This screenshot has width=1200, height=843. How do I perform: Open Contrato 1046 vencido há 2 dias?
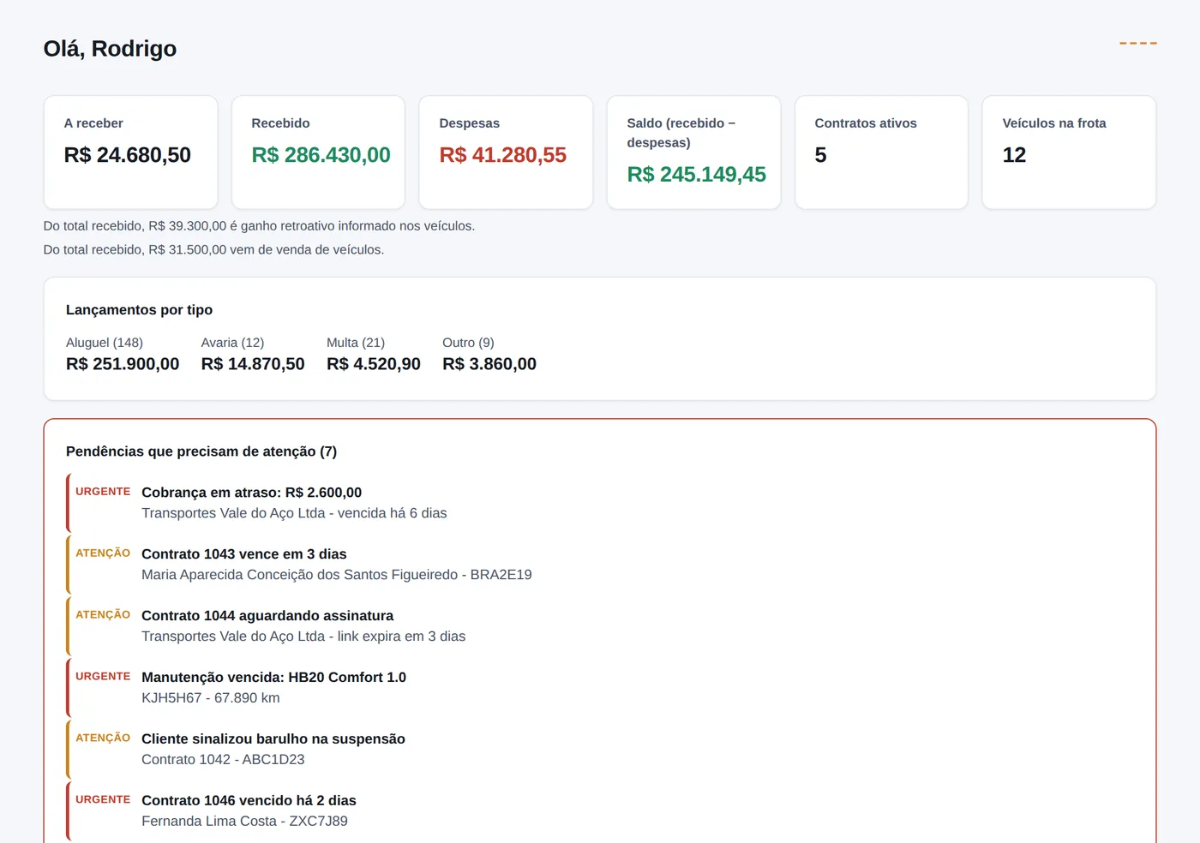(x=600, y=811)
